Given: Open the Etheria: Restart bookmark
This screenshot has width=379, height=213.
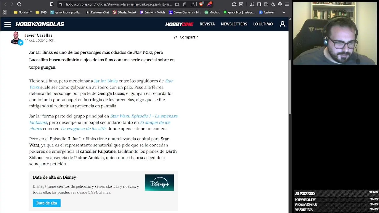Looking at the screenshot, I should click(124, 12).
